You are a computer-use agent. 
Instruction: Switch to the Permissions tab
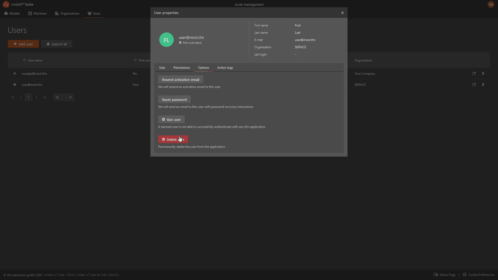(x=182, y=68)
